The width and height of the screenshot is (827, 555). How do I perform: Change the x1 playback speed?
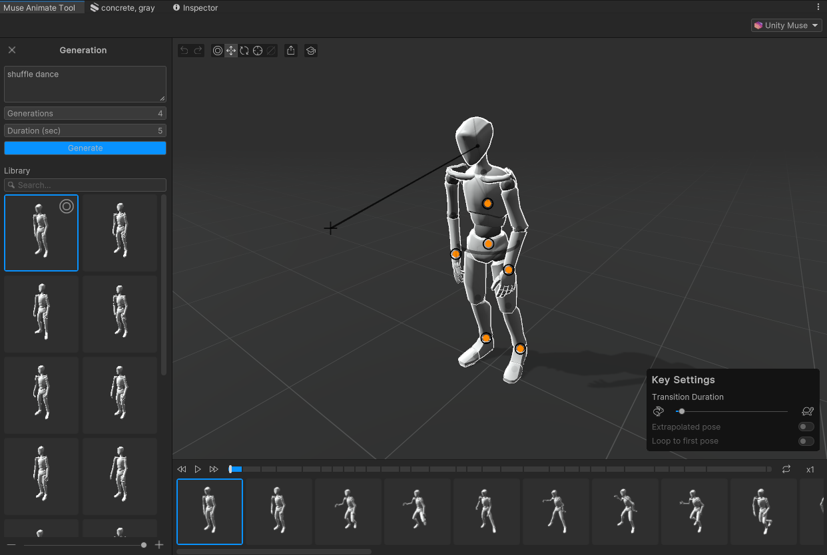(x=810, y=470)
